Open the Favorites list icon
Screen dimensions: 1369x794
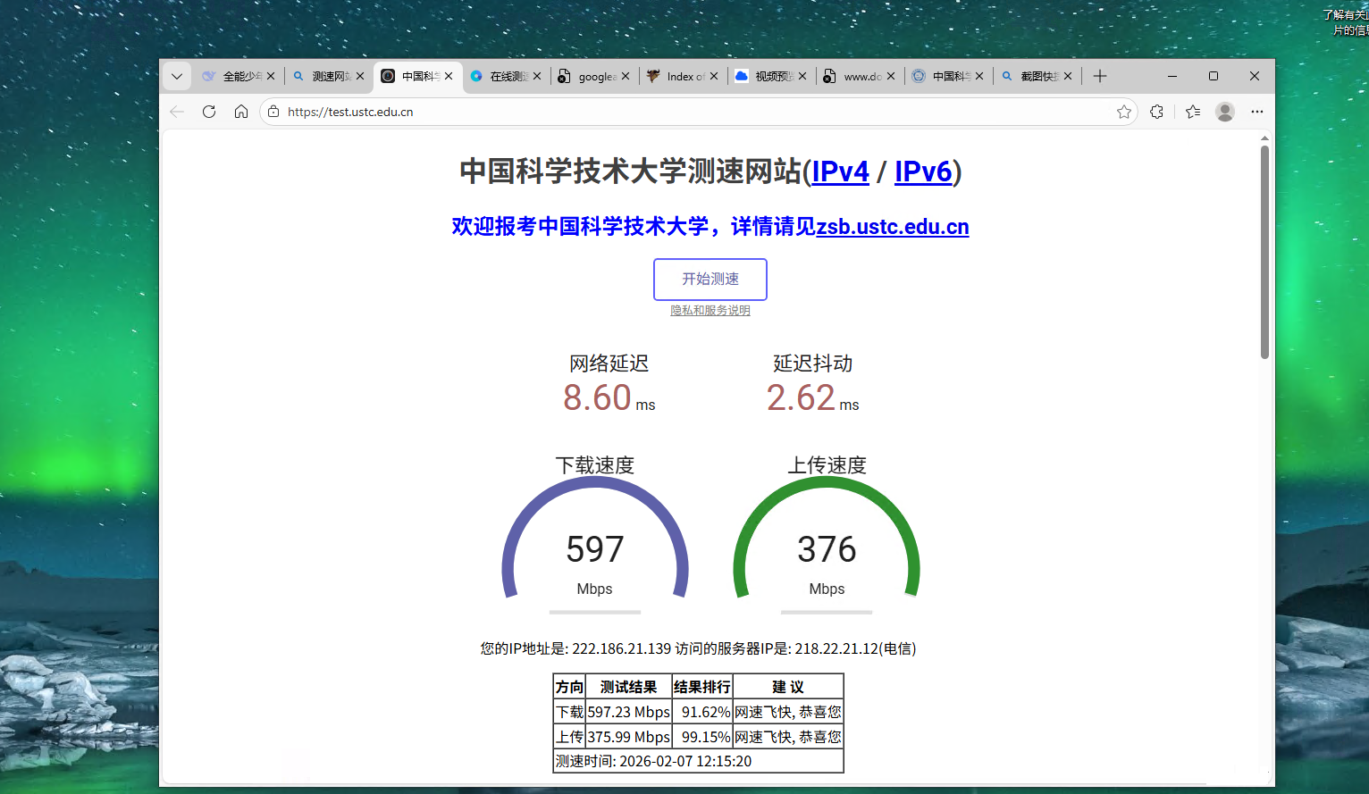[1193, 112]
